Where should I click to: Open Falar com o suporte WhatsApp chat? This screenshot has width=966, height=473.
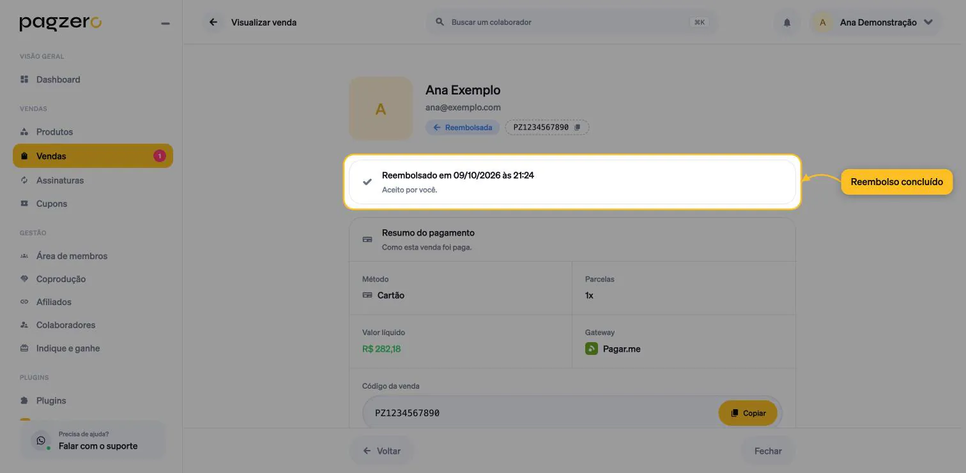click(x=93, y=440)
